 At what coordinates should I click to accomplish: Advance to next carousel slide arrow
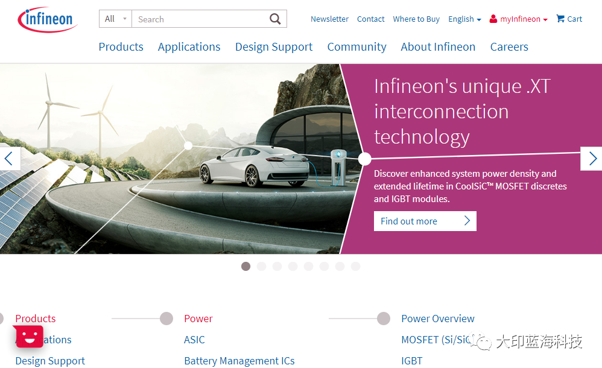tap(592, 159)
